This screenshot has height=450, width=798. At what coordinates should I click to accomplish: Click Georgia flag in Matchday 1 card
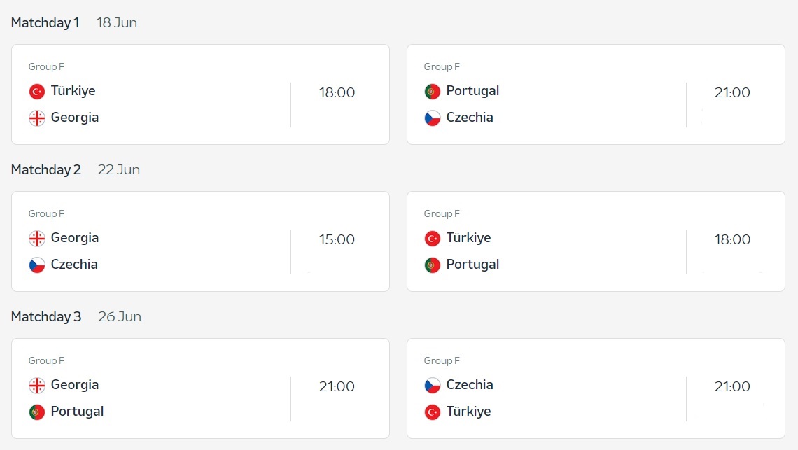click(36, 118)
